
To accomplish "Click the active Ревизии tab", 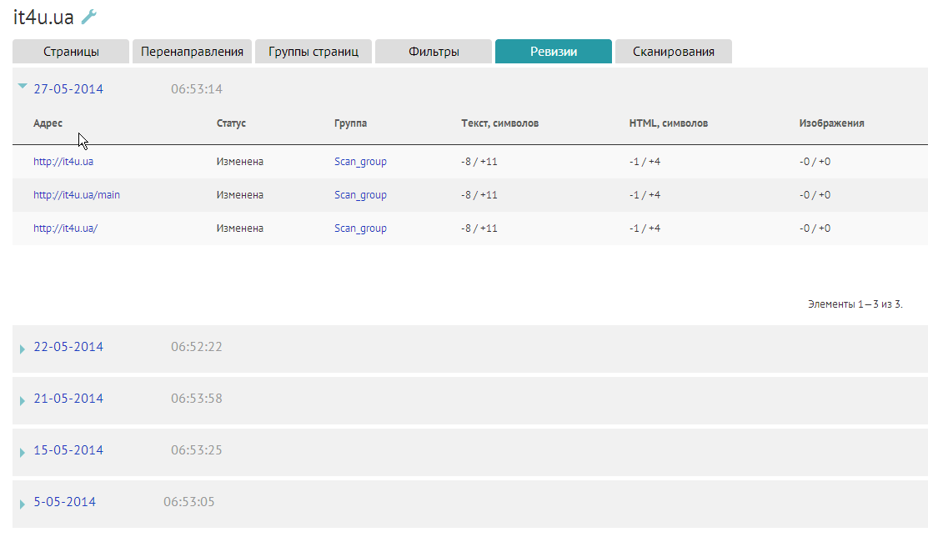I will click(554, 52).
